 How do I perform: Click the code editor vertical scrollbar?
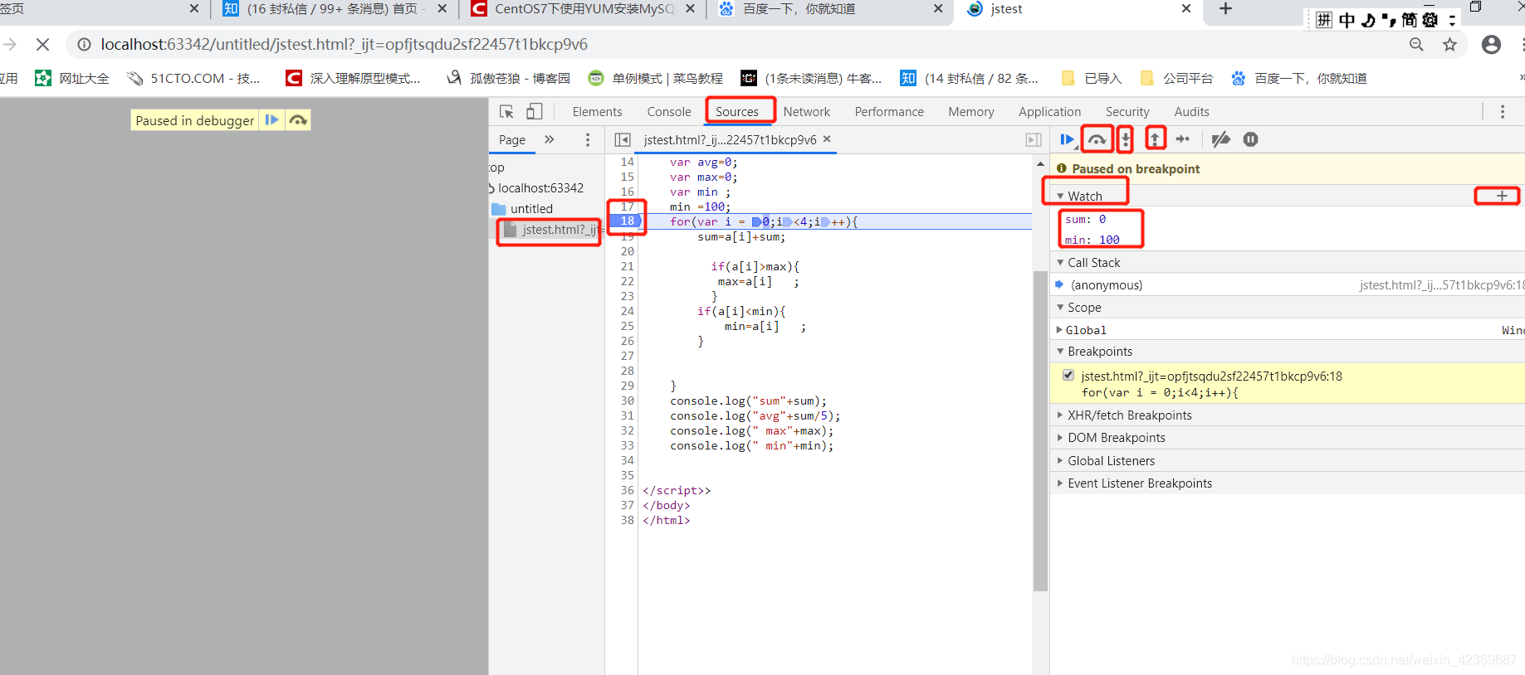click(x=1040, y=430)
